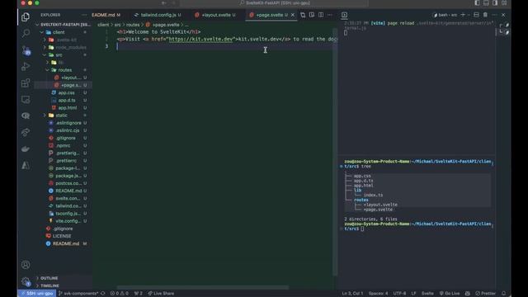
Task: Change Spaces: 4 indentation setting
Action: 378,294
